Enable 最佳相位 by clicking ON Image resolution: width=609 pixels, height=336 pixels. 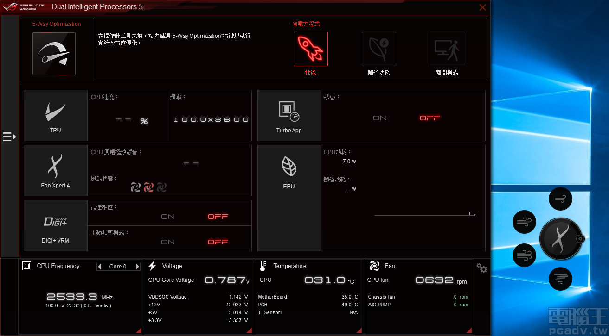(x=168, y=216)
